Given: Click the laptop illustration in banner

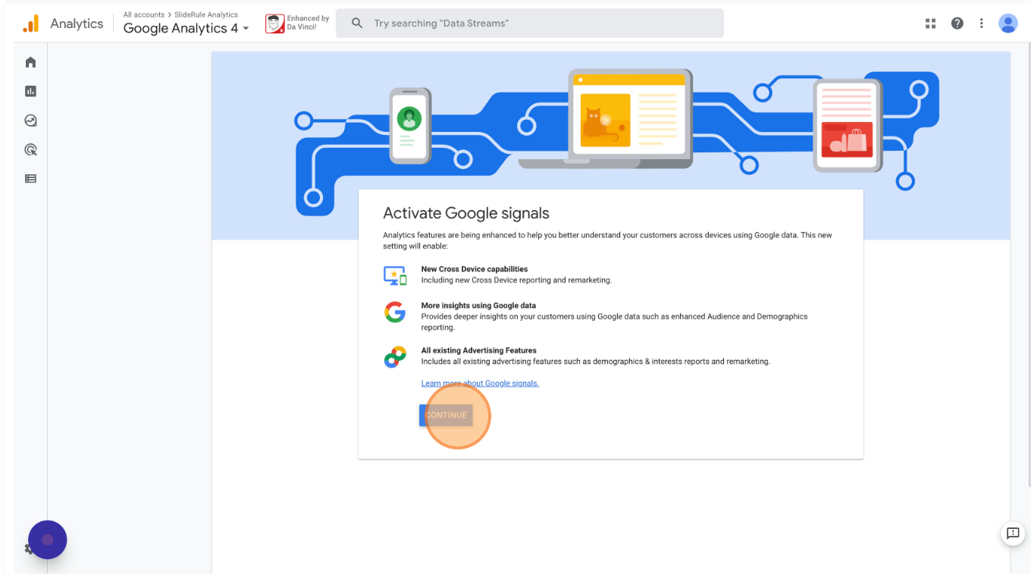Looking at the screenshot, I should coord(605,119).
